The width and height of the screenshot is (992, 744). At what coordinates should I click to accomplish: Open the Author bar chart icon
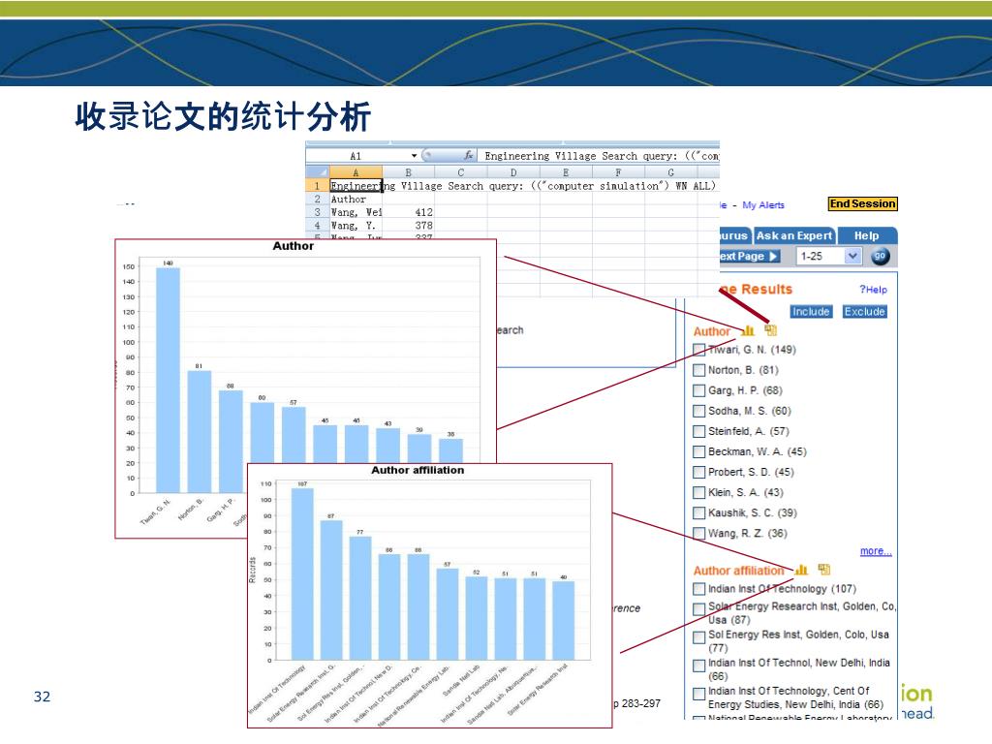point(748,330)
